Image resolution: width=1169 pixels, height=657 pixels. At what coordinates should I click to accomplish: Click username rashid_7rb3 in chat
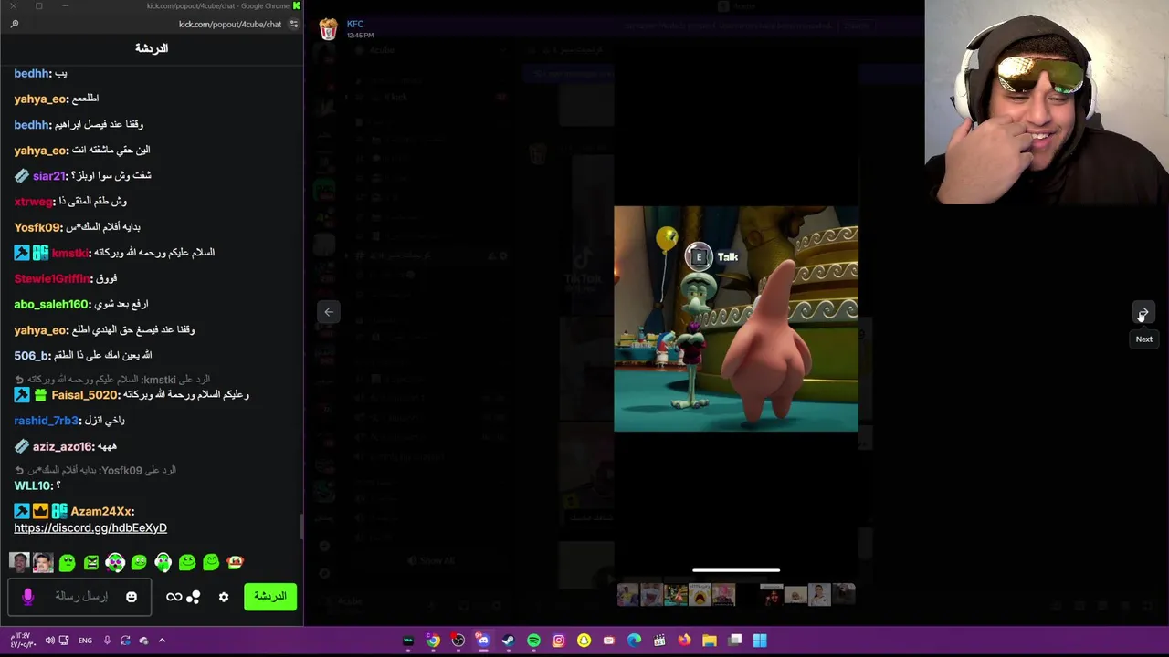(47, 421)
